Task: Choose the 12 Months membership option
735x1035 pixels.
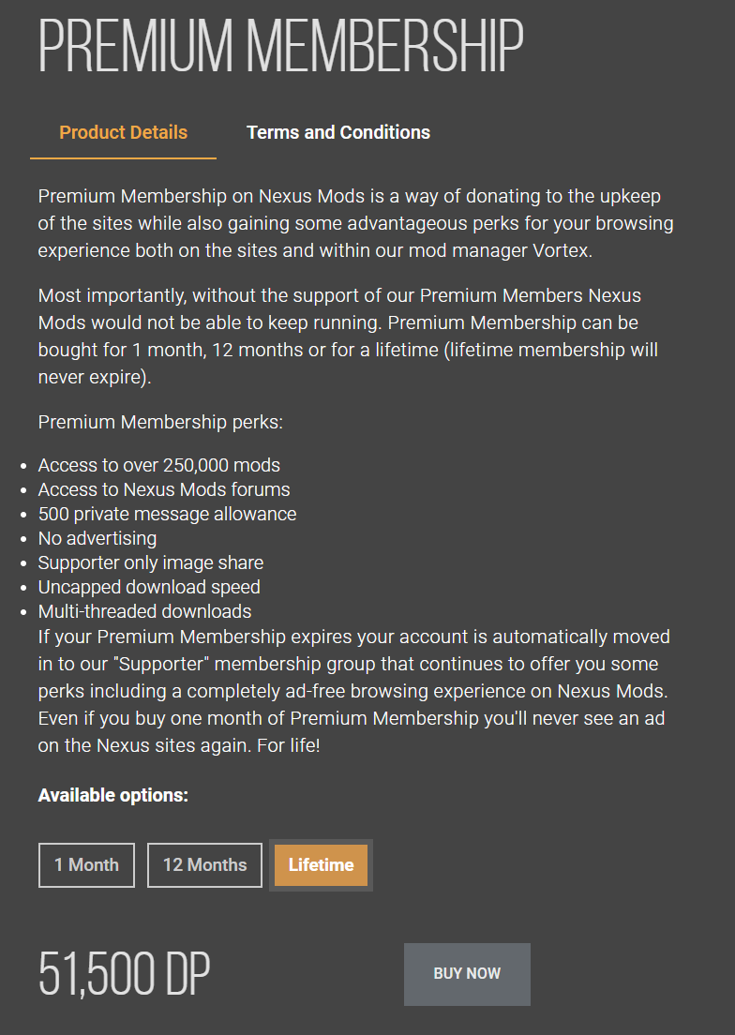Action: [204, 864]
